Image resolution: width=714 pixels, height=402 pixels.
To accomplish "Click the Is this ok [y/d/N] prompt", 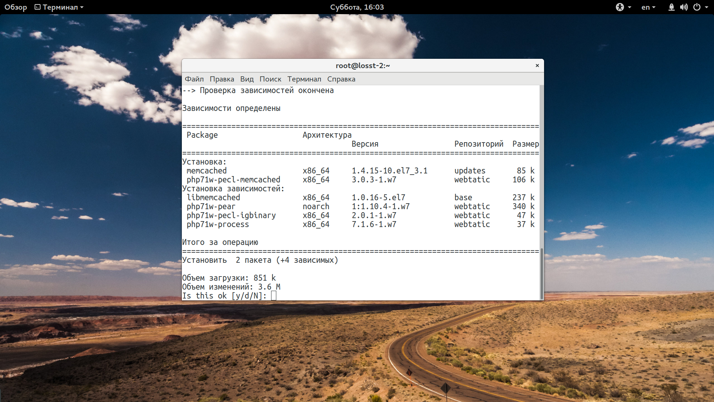I will click(x=224, y=296).
